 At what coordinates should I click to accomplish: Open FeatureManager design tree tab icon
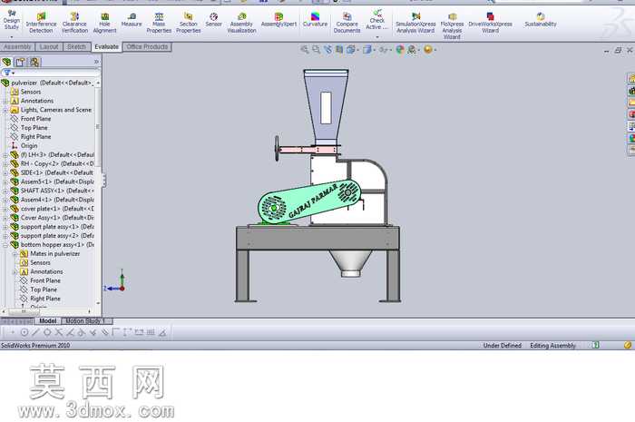tap(6, 62)
